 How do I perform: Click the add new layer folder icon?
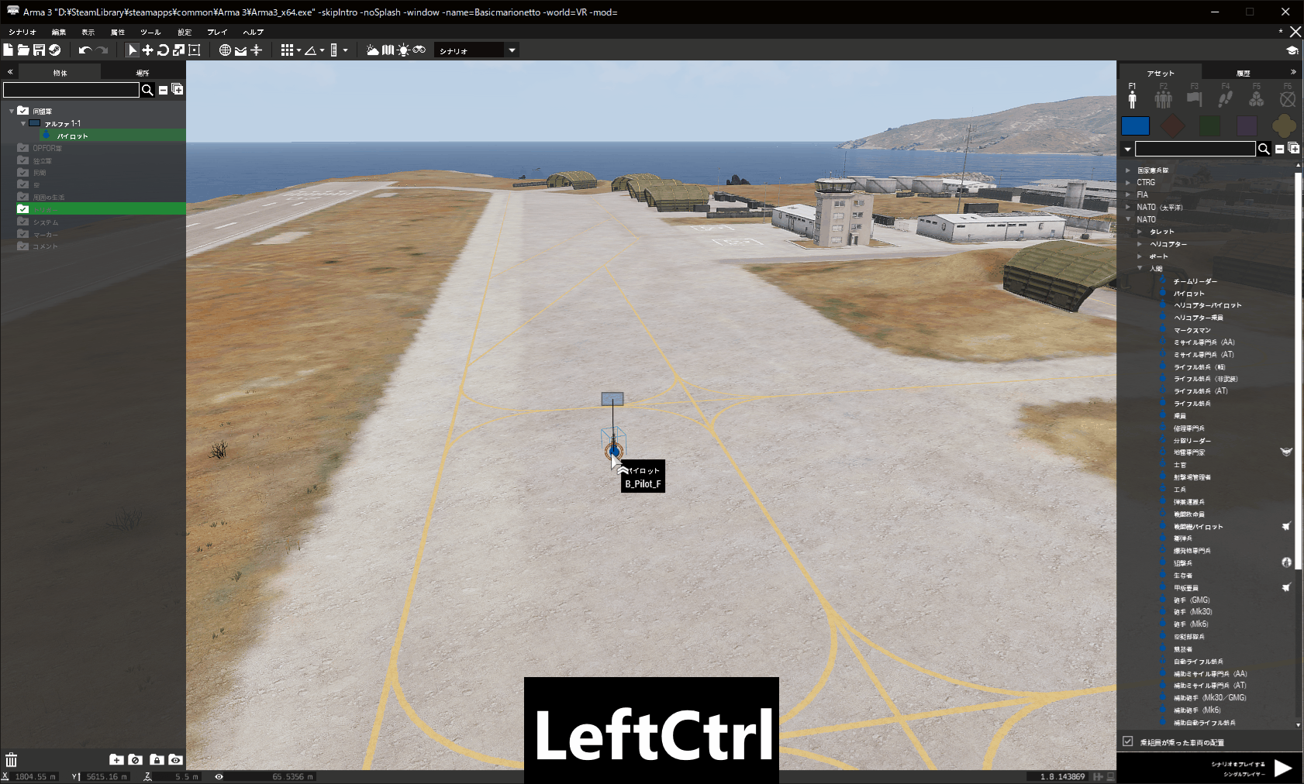point(117,760)
